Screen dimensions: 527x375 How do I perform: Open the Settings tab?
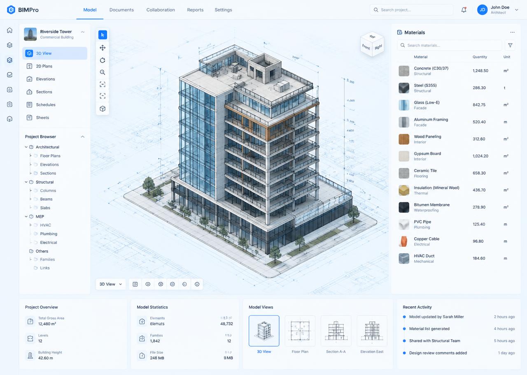click(223, 10)
